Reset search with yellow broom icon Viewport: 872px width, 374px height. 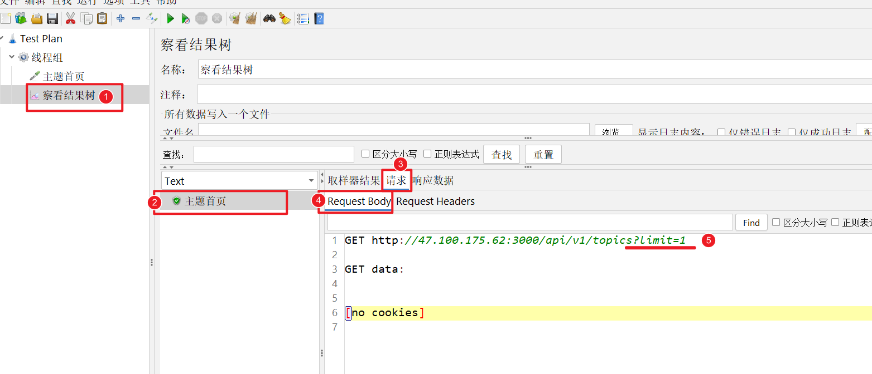[285, 18]
